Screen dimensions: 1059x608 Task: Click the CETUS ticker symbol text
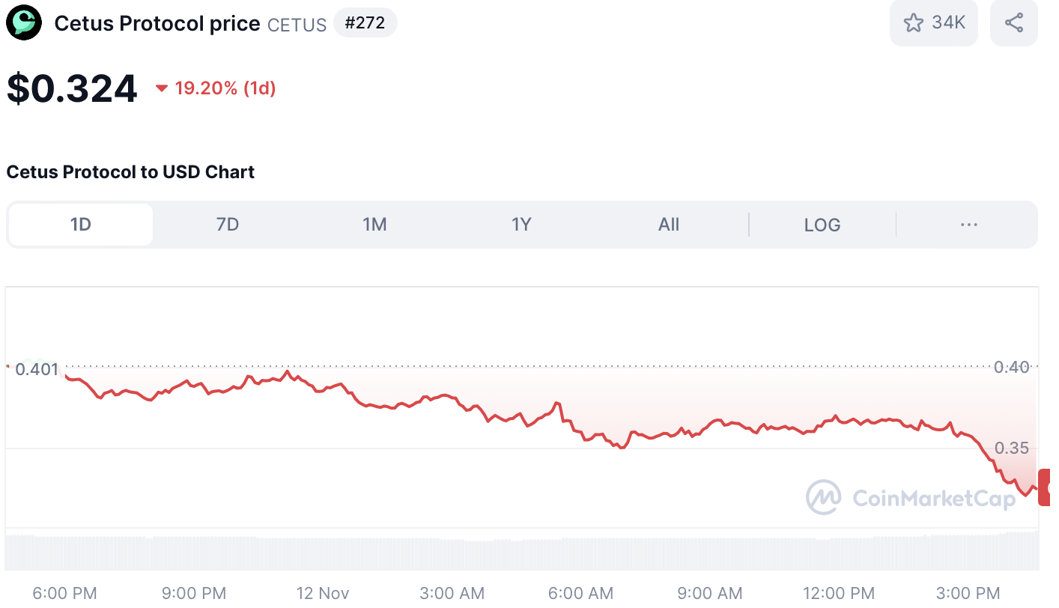coord(297,25)
